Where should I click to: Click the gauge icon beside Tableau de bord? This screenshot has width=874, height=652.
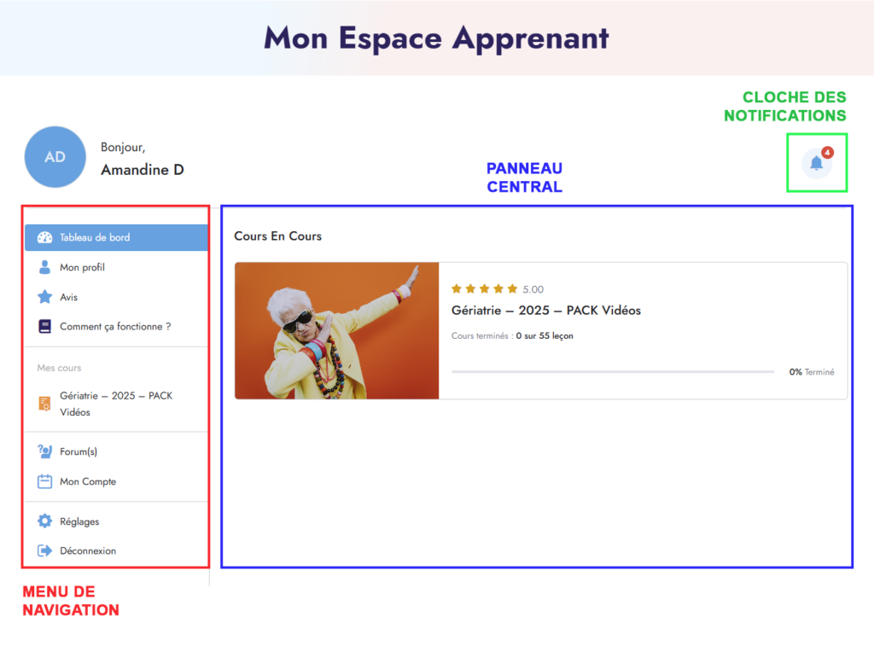pos(45,237)
